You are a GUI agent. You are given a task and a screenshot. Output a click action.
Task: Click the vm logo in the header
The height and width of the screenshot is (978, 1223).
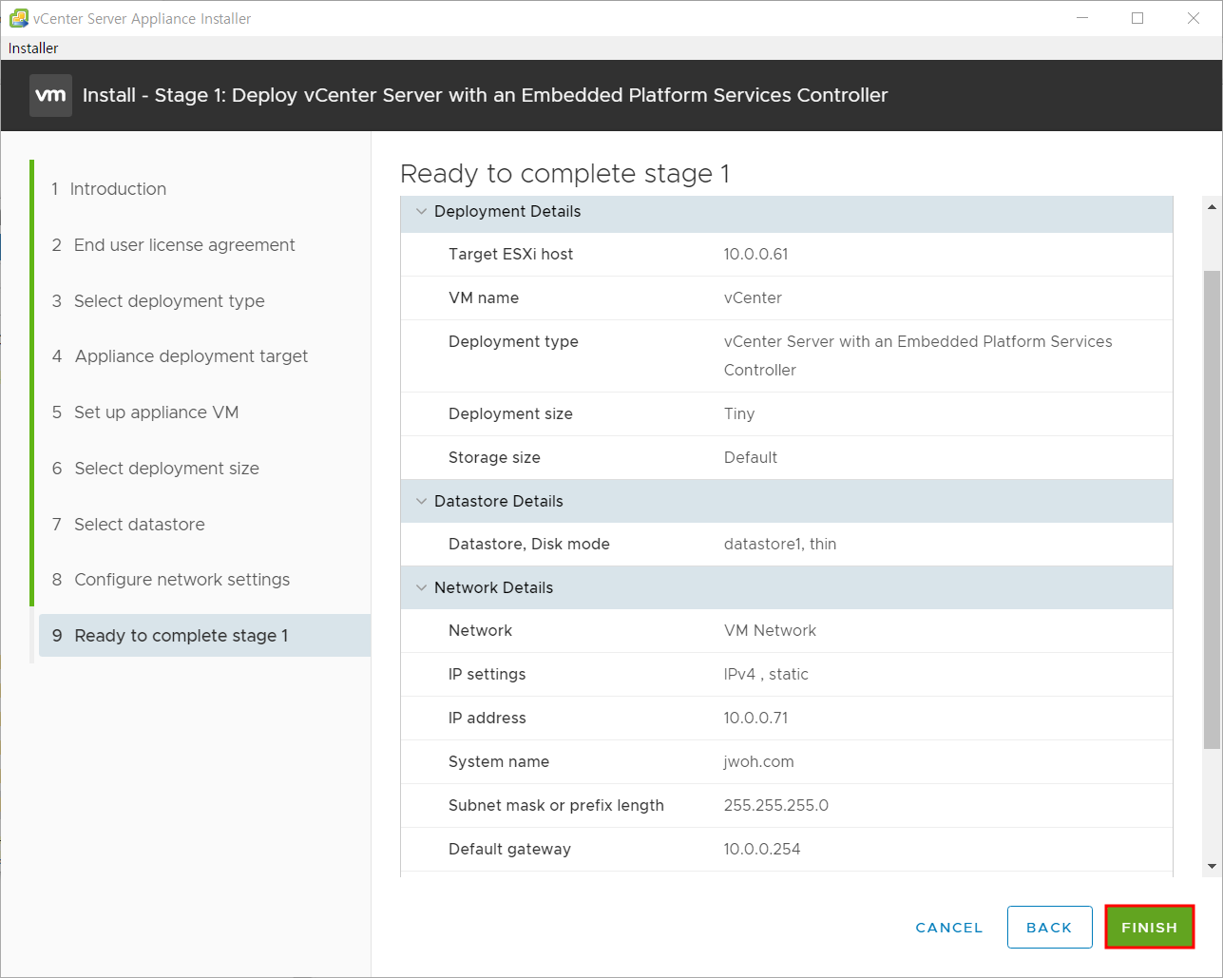pyautogui.click(x=50, y=95)
